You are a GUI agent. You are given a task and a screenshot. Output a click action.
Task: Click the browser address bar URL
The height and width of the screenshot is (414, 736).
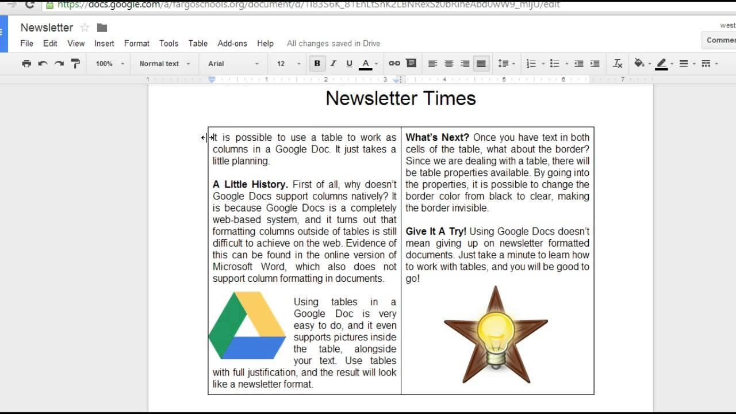click(309, 5)
